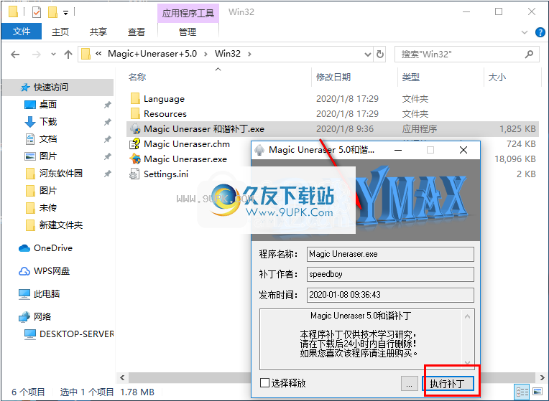This screenshot has width=549, height=401.
Task: Click pin icon beside 文档
Action: point(108,139)
